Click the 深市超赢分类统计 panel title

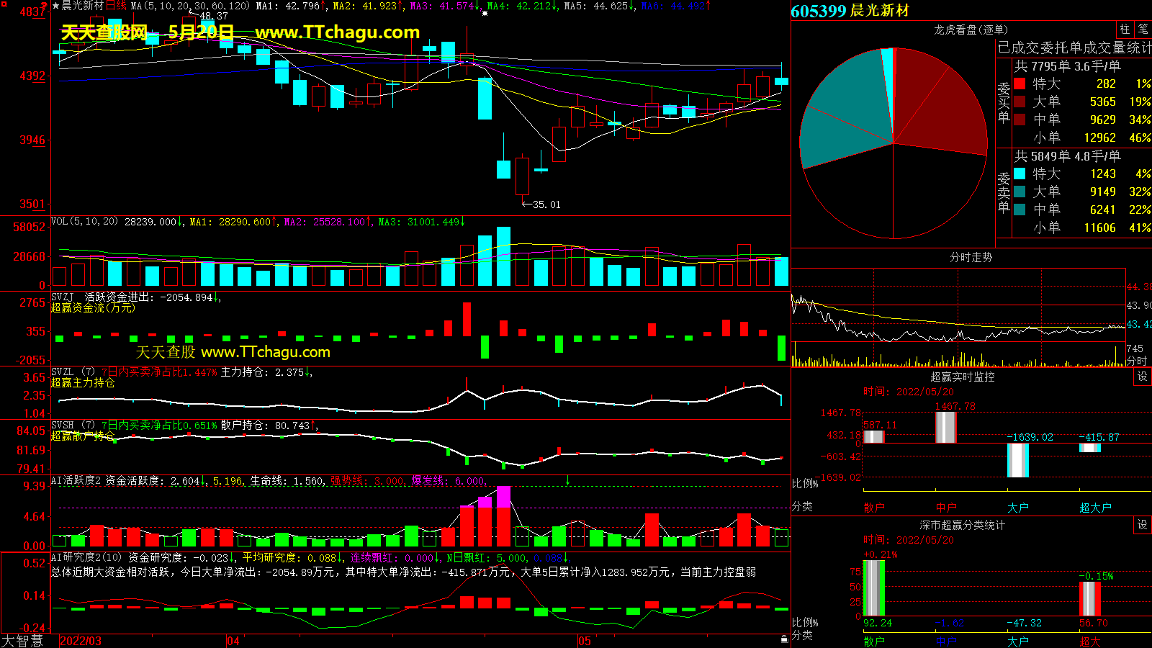[x=962, y=525]
